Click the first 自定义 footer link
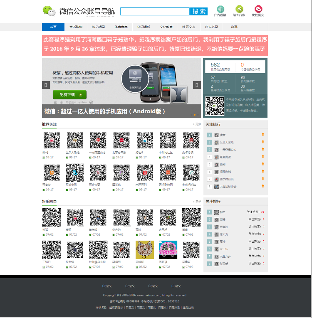This screenshot has height=318, width=312. tap(107, 286)
